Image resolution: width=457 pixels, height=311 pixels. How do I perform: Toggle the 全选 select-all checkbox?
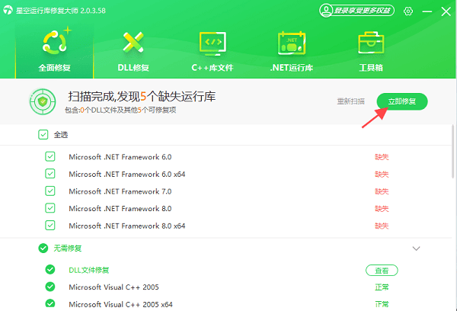click(x=43, y=135)
